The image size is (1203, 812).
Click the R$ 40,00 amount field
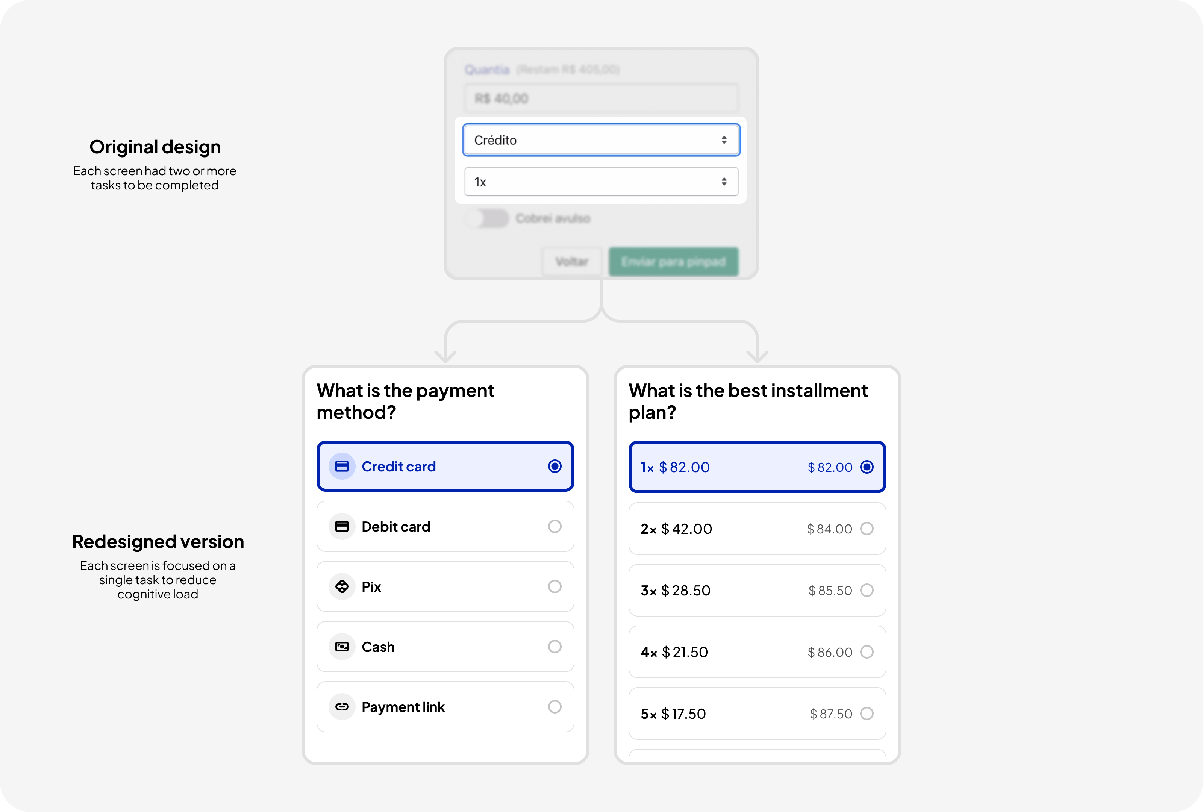601,98
